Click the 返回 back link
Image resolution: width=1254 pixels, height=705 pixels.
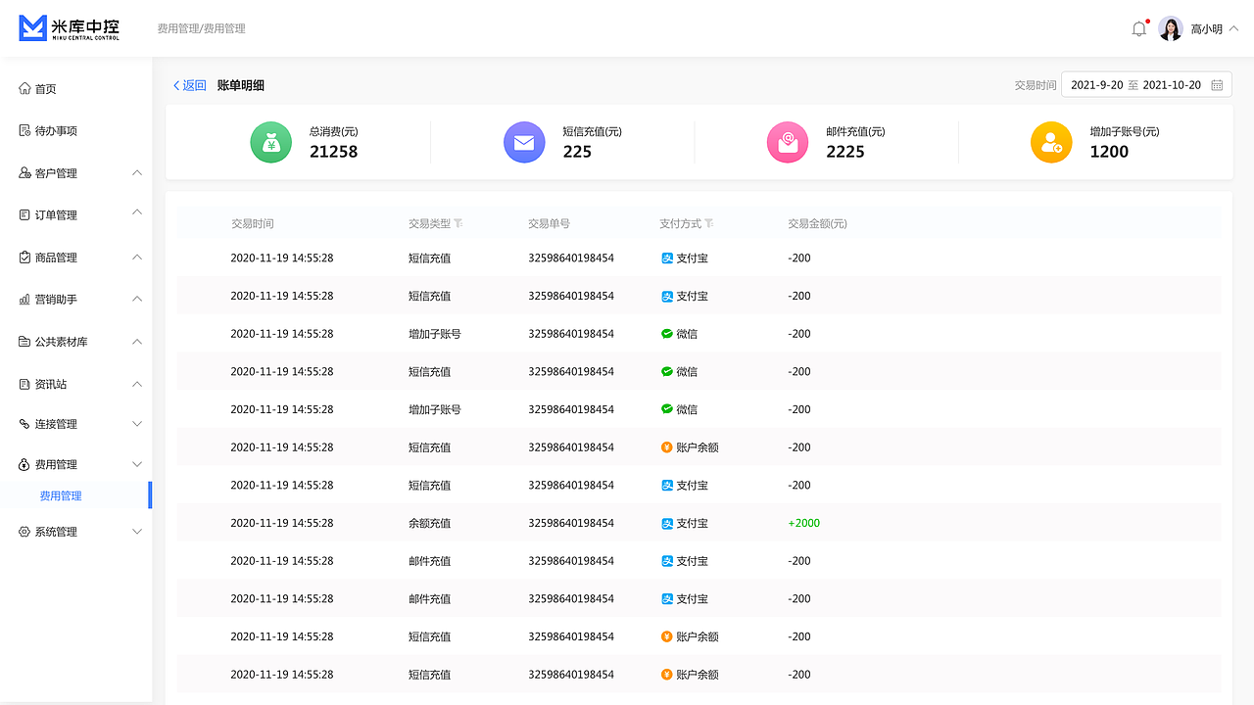[190, 85]
